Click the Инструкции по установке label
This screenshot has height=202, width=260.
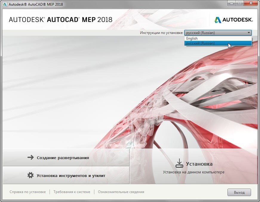pos(161,33)
